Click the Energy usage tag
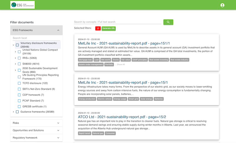 tap(120, 99)
